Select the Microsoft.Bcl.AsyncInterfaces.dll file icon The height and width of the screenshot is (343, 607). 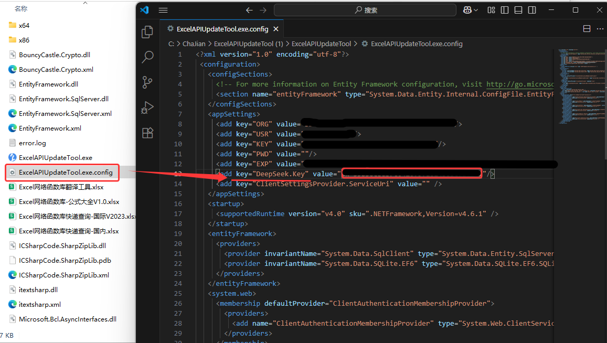point(13,319)
